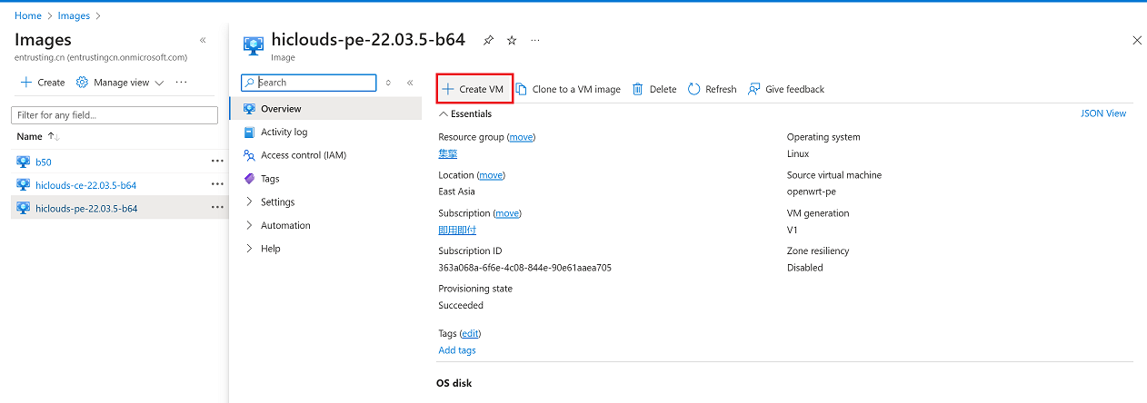Toggle expand-all arrows next to menu search

click(388, 83)
